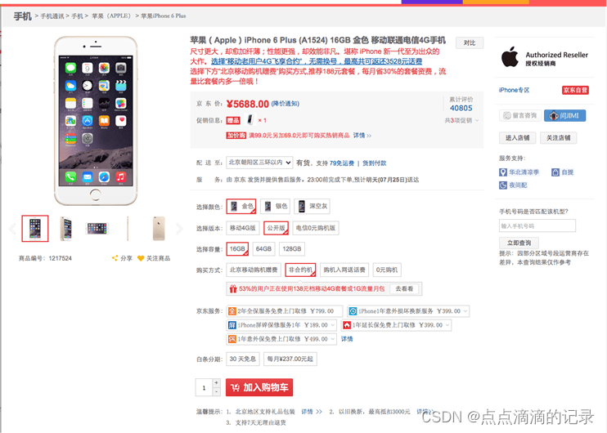Select 30天免息 installment option
The image size is (607, 433).
(x=243, y=359)
